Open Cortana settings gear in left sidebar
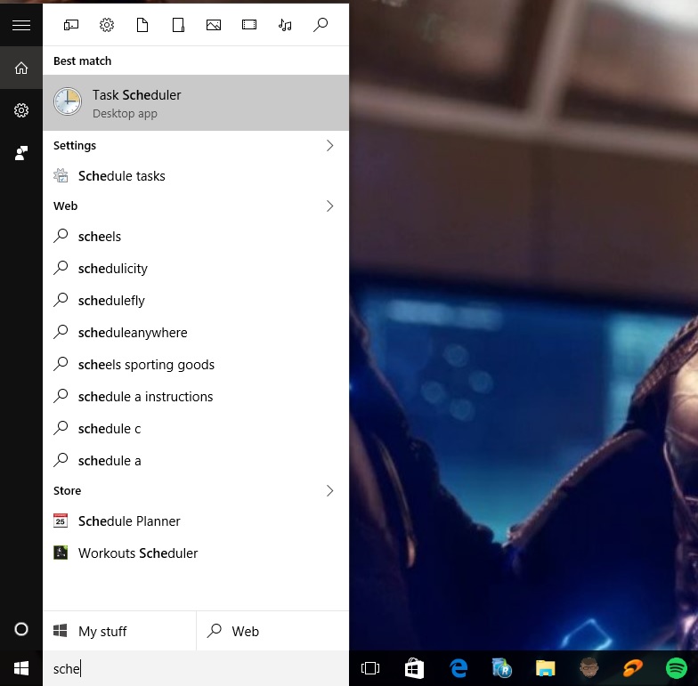Screen dimensions: 698x686 [x=21, y=110]
